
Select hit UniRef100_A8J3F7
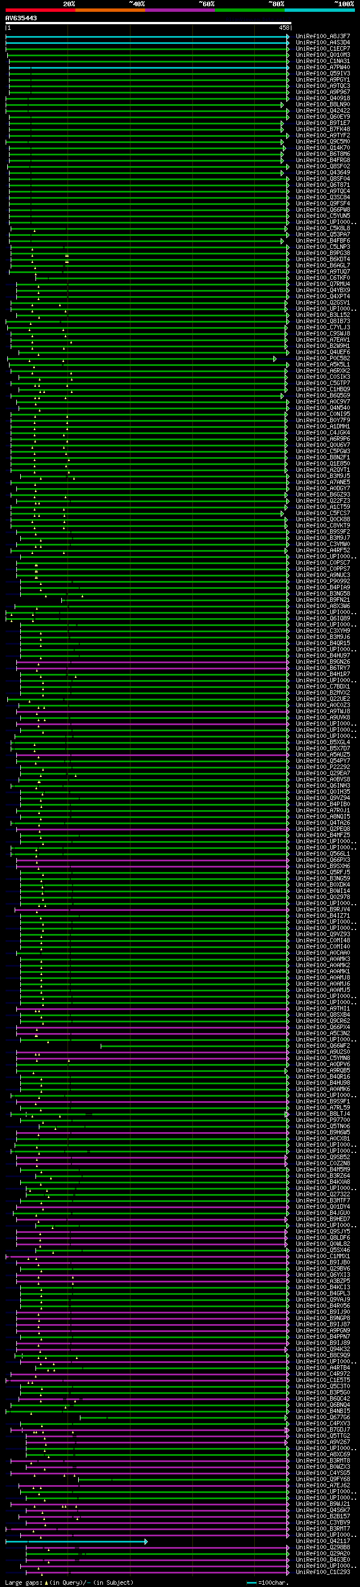coord(323,37)
